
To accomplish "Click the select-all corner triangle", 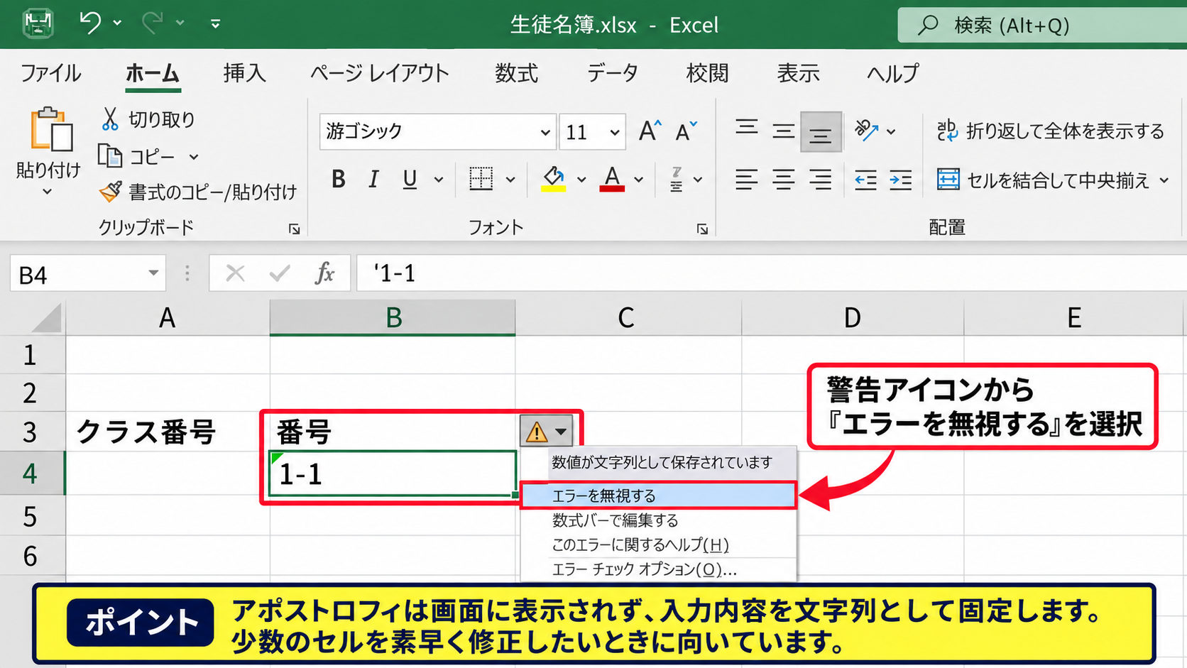I will [x=47, y=318].
